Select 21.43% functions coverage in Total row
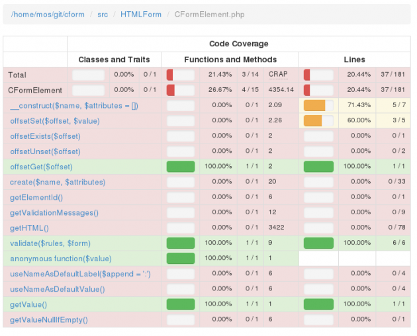This screenshot has width=417, height=336. (x=220, y=75)
